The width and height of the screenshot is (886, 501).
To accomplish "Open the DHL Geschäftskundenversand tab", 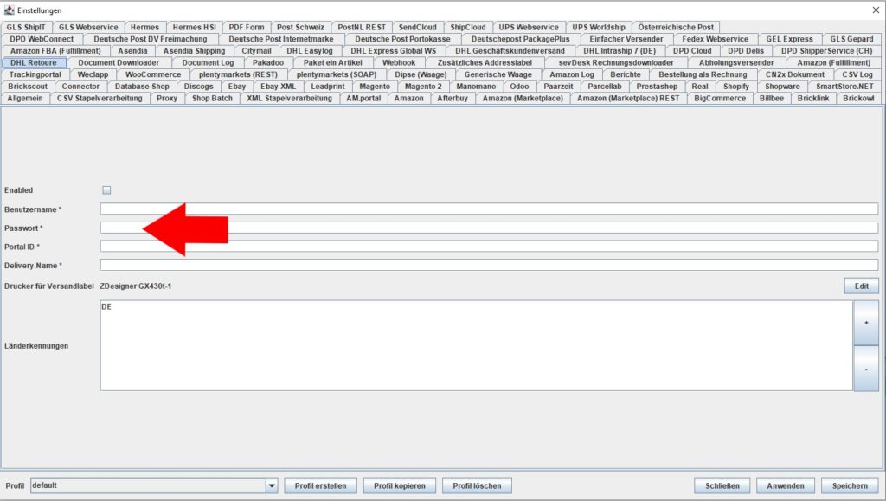I will [x=510, y=51].
